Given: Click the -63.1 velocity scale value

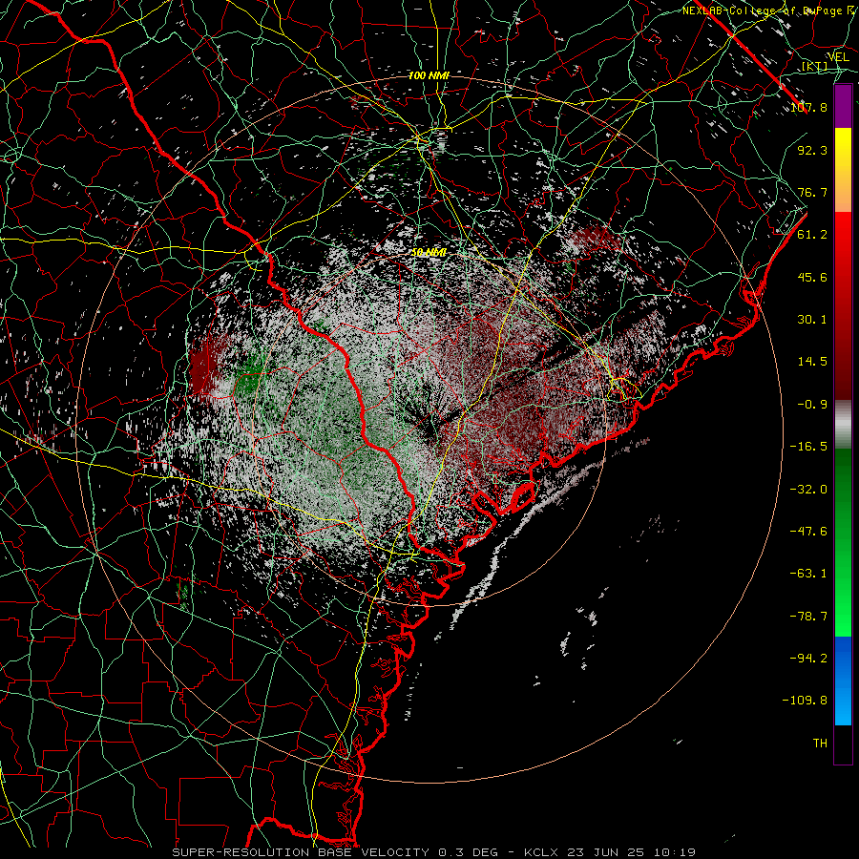Looking at the screenshot, I should [808, 574].
